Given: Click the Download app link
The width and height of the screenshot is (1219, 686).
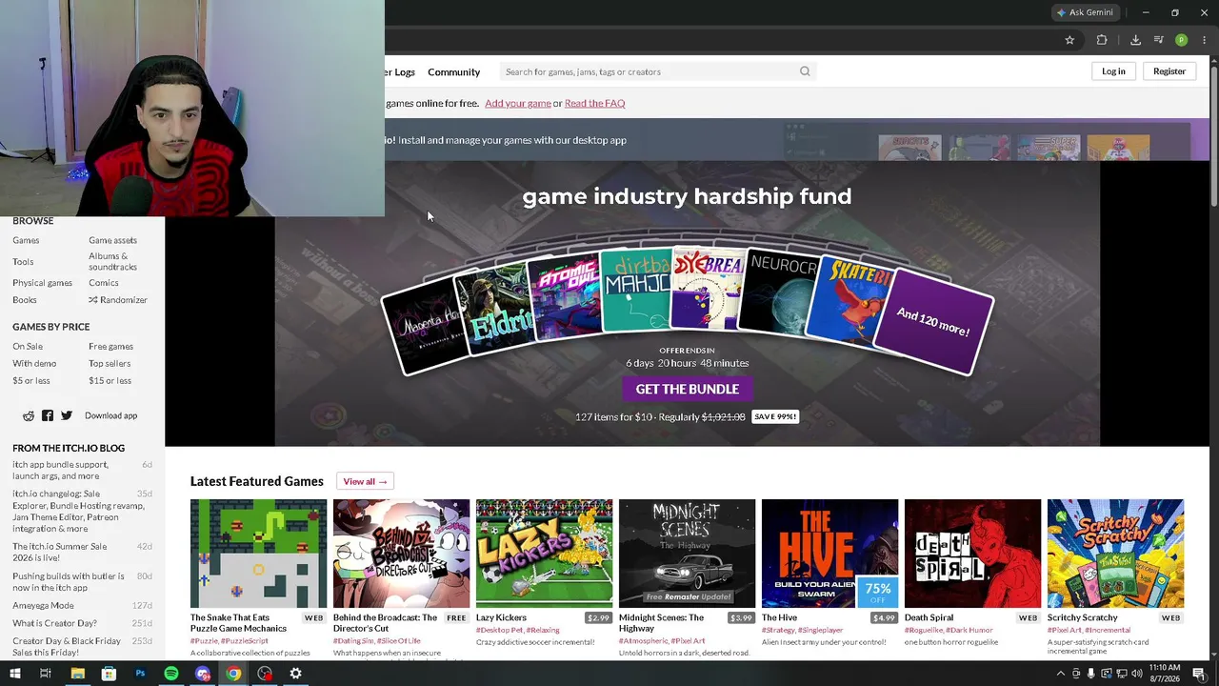Looking at the screenshot, I should pos(110,415).
